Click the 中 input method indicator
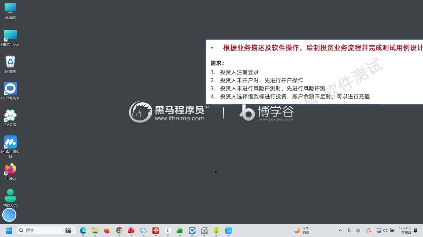Viewport: 423px width, 237px height. tap(358, 230)
